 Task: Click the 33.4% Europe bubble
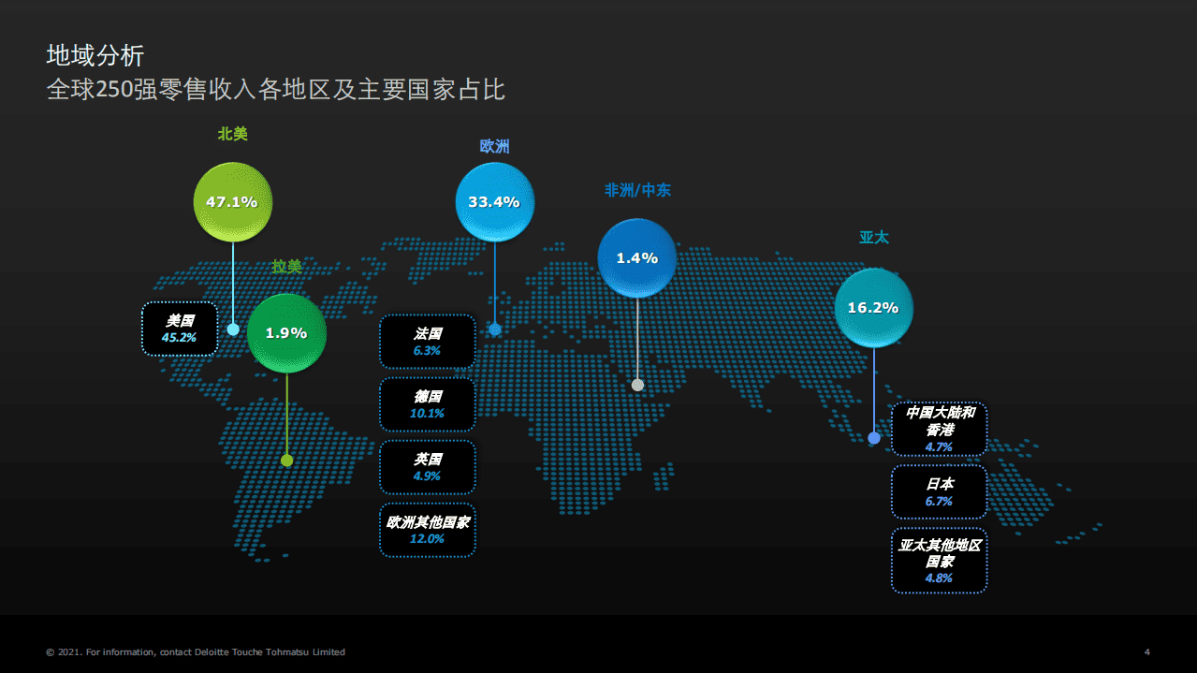[x=494, y=202]
